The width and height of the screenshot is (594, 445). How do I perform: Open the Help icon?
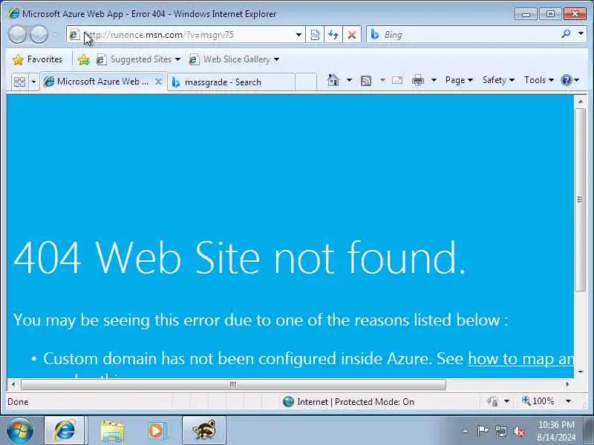click(x=567, y=80)
